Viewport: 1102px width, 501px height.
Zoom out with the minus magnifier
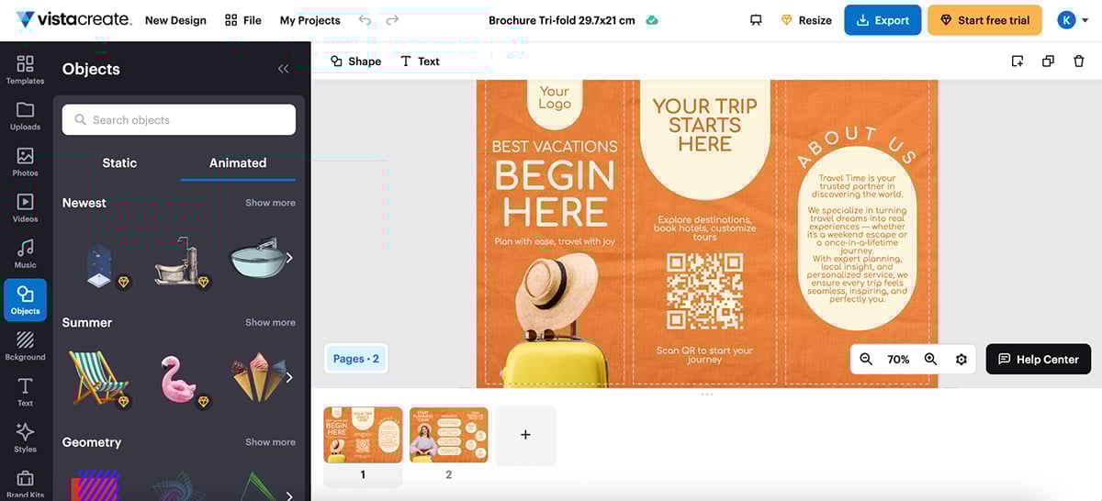coord(866,360)
